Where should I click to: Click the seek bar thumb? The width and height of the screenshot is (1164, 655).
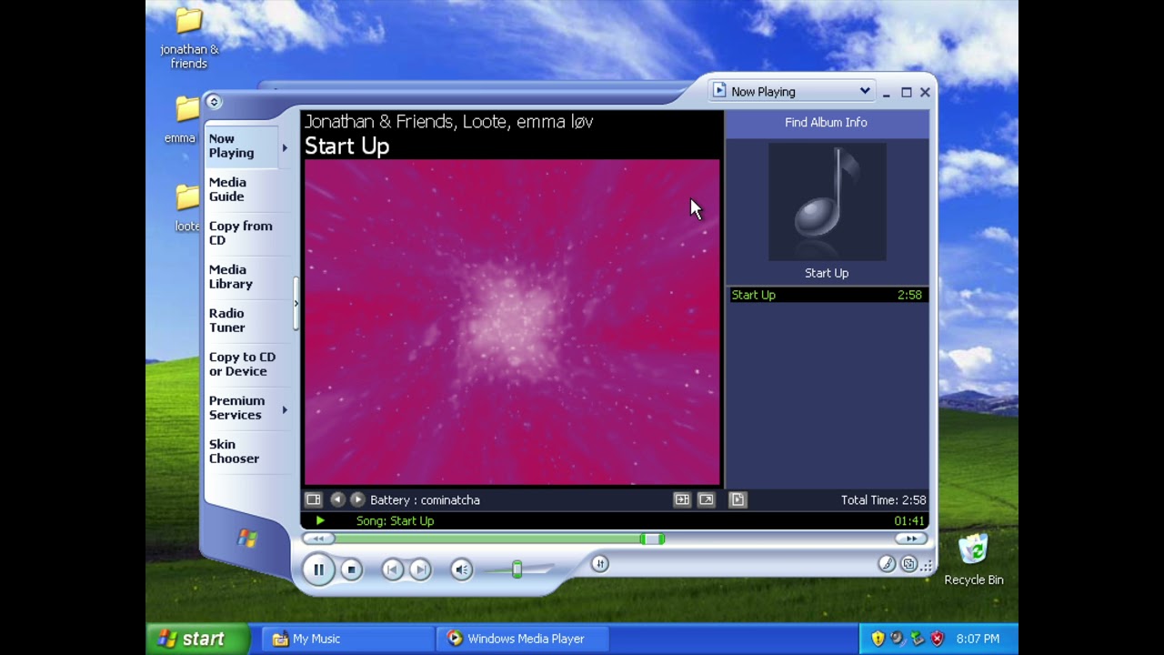652,539
